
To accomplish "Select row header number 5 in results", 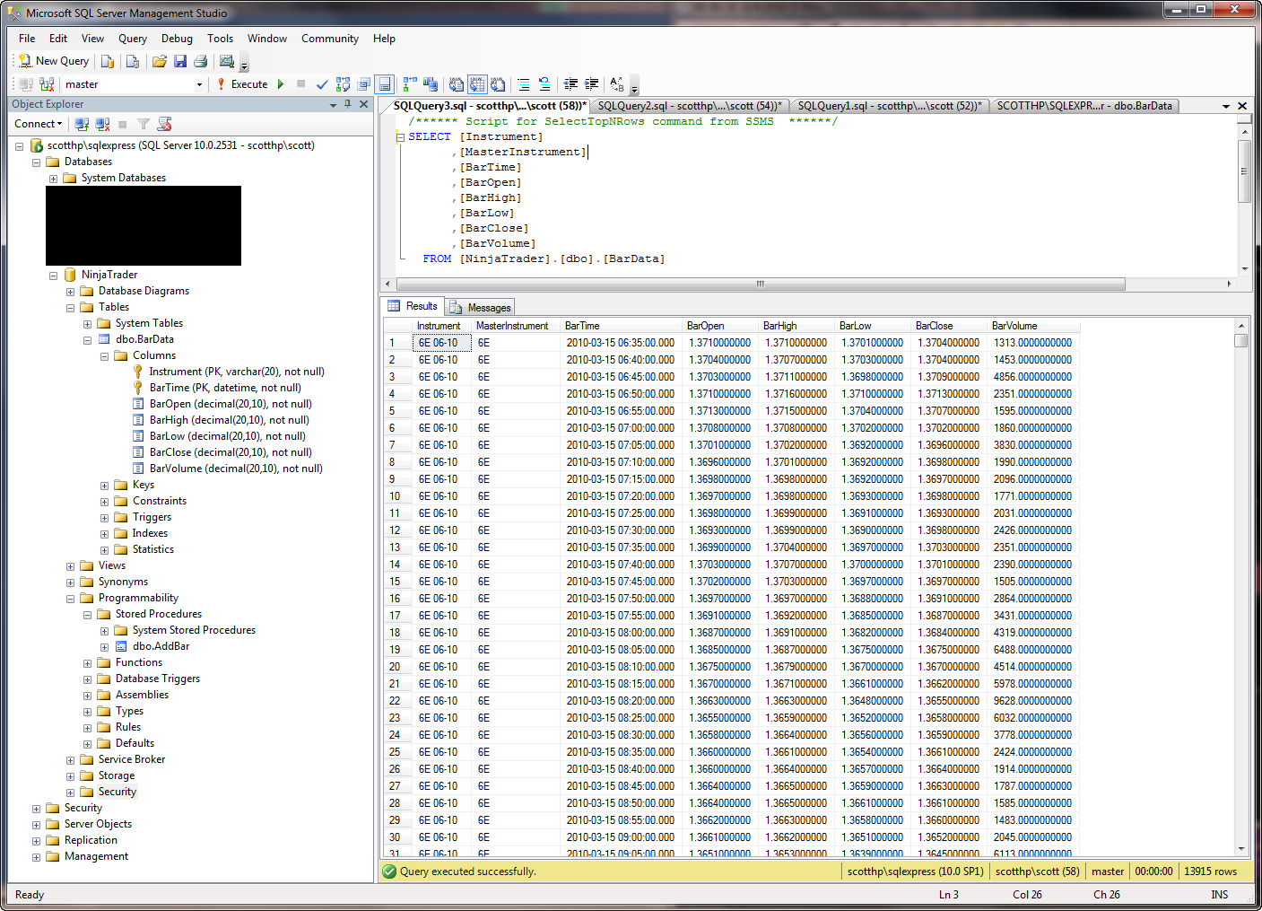I will click(396, 411).
